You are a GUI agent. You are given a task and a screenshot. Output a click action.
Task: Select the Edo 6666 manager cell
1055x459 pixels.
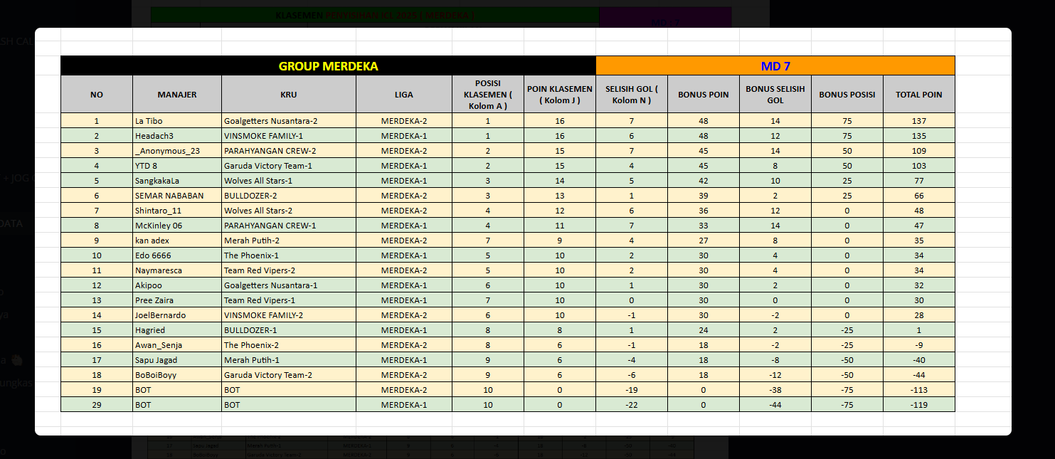(x=177, y=255)
